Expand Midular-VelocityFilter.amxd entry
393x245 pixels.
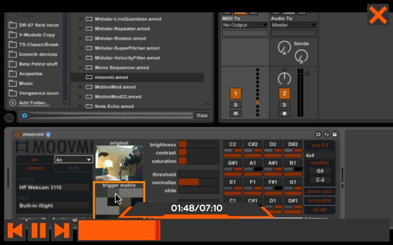[81, 58]
